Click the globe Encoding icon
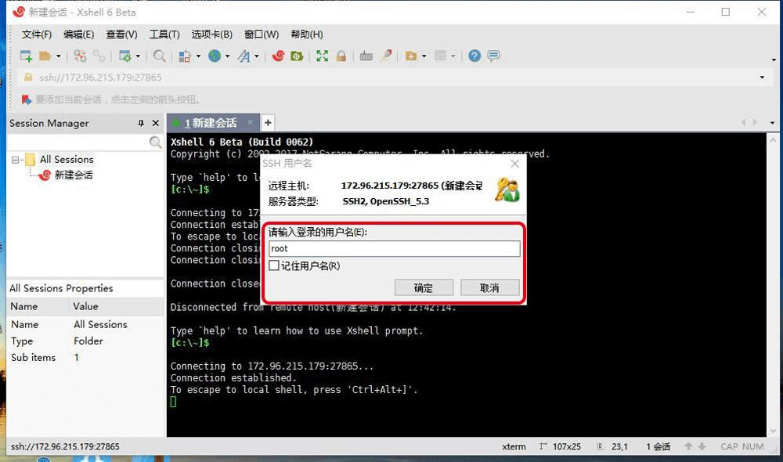The width and height of the screenshot is (783, 462). 215,56
